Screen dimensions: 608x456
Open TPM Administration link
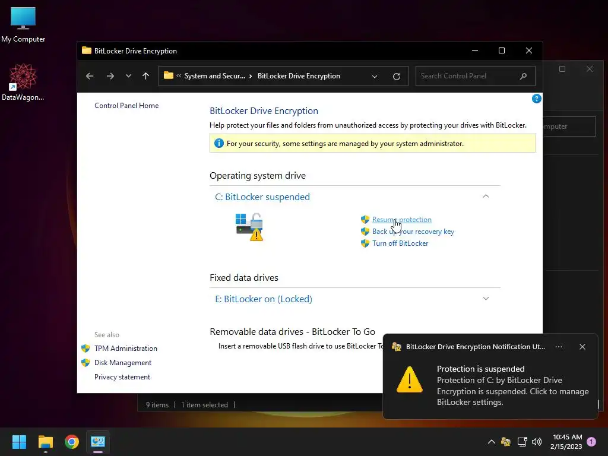point(126,348)
